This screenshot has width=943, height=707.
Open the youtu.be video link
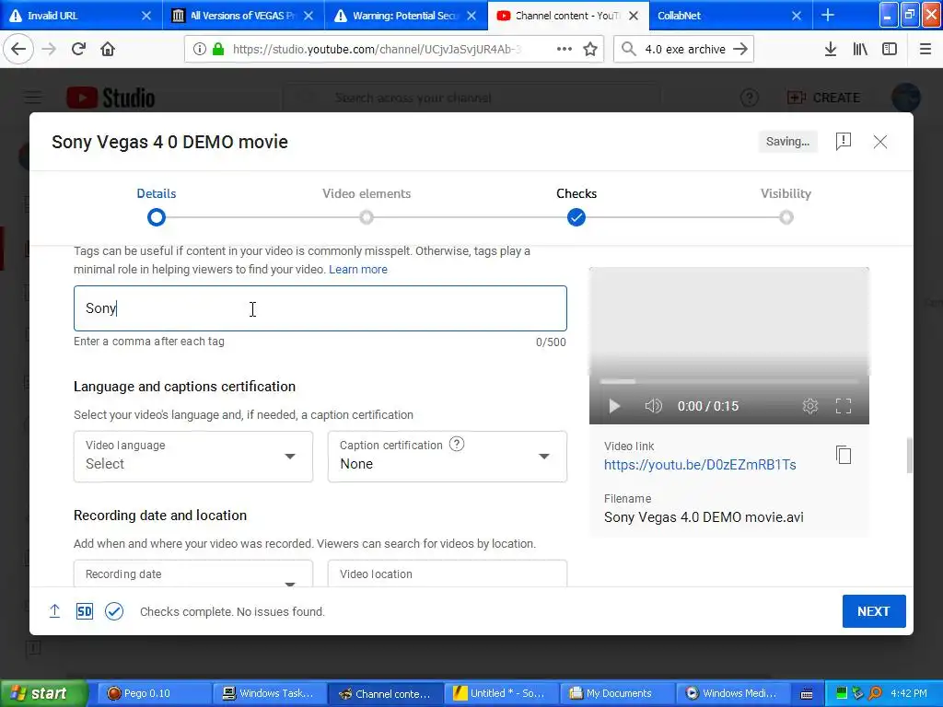pos(700,465)
